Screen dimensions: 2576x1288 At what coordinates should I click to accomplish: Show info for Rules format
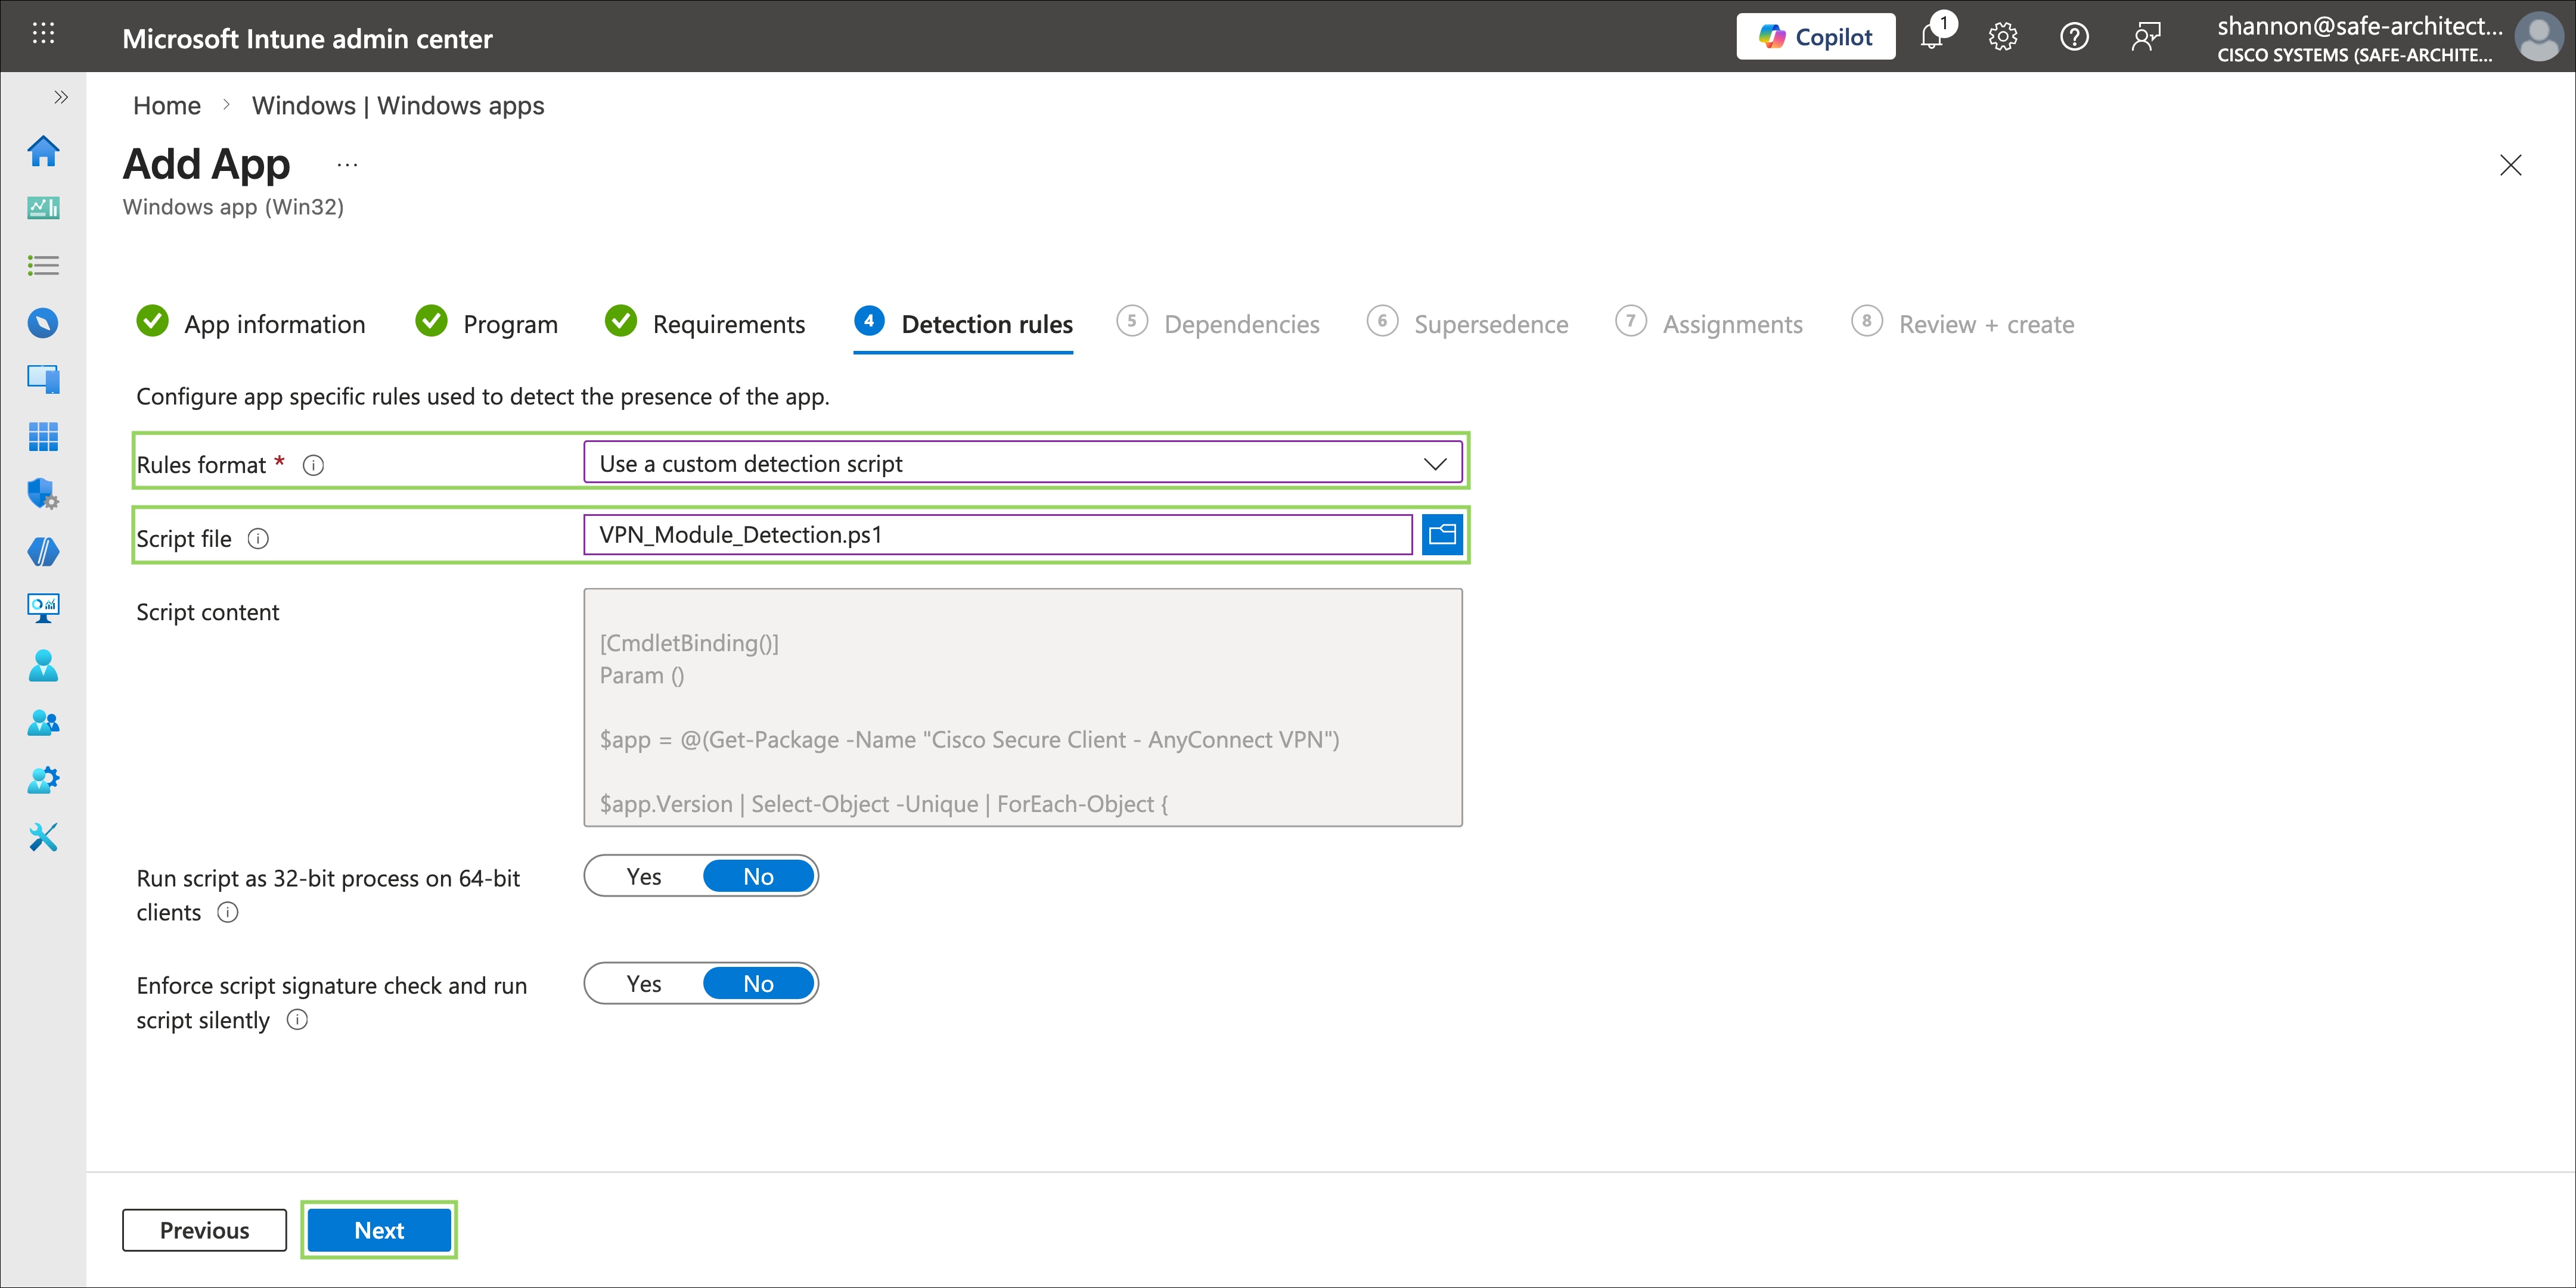coord(313,466)
